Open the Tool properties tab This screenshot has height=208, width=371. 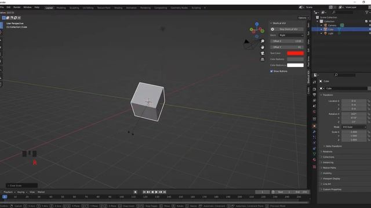314,82
